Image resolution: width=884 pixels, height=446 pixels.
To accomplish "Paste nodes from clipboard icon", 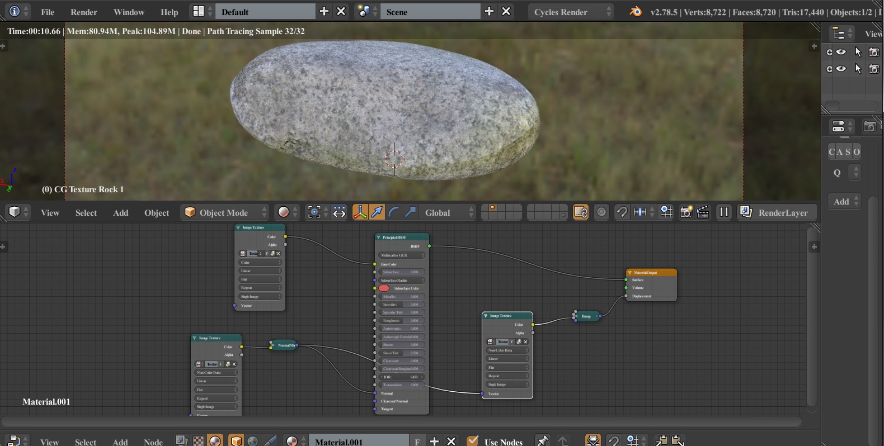I will [x=678, y=440].
